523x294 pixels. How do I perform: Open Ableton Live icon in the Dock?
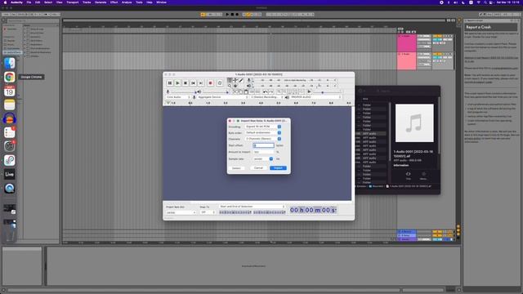9,174
